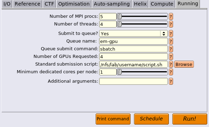
Task: Click the Number of GPUs Requested field
Action: coord(133,57)
